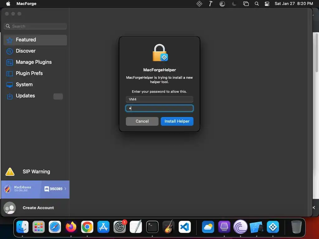The height and width of the screenshot is (239, 319).
Task: Click the Updates download icon
Action: click(10, 96)
